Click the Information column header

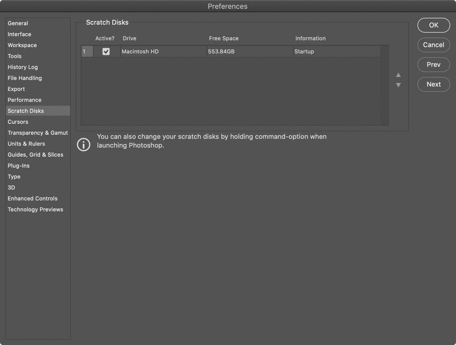pos(310,38)
